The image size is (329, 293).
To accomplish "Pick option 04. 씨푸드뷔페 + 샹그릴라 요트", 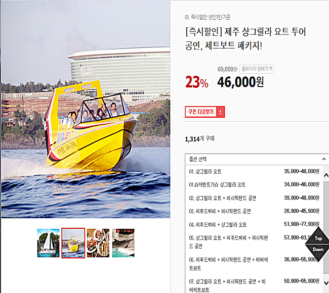I will tap(254, 224).
